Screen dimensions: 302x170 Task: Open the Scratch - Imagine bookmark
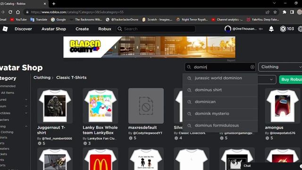[x=157, y=19]
